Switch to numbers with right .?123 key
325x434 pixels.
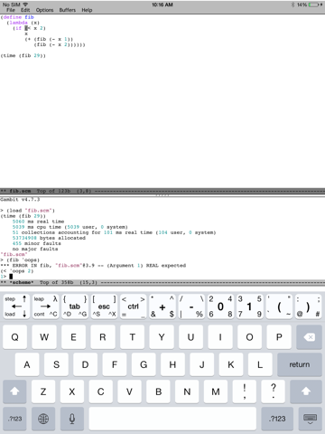[277, 419]
